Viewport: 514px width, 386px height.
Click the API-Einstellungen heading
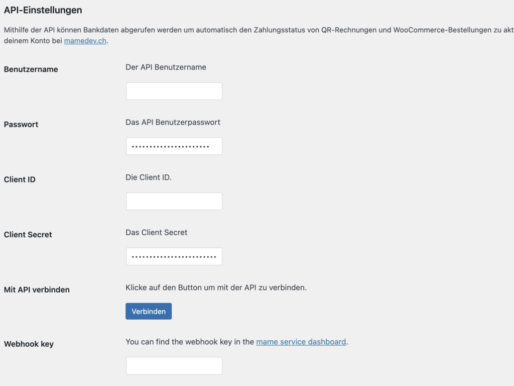[x=43, y=10]
